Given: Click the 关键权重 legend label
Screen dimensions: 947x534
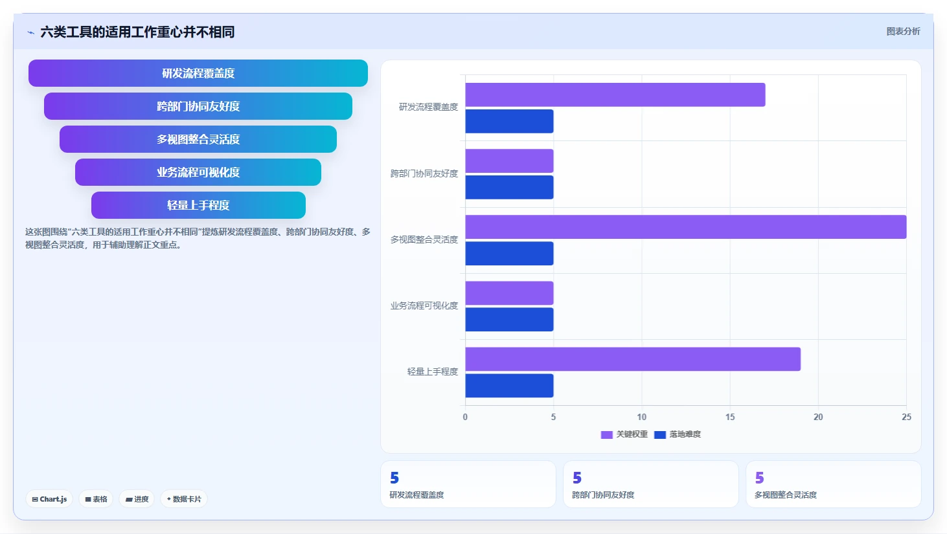Looking at the screenshot, I should click(632, 434).
